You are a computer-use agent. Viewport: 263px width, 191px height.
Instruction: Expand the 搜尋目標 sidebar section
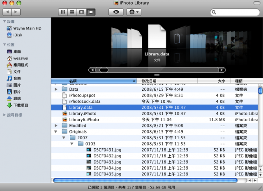[x=5, y=115]
